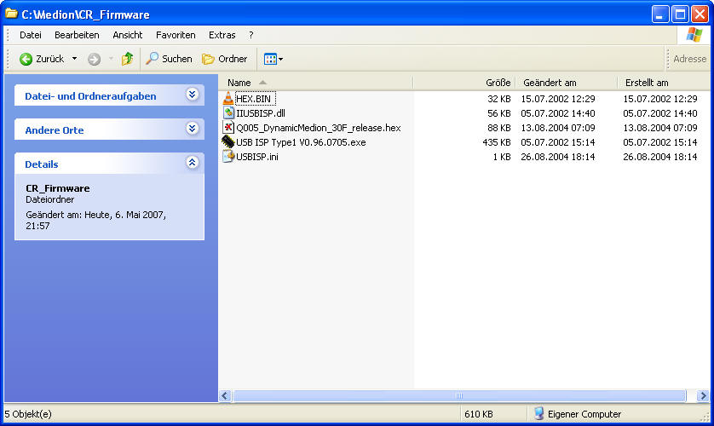This screenshot has width=714, height=426.
Task: Close the CR_Firmware explorer window
Action: (x=700, y=14)
